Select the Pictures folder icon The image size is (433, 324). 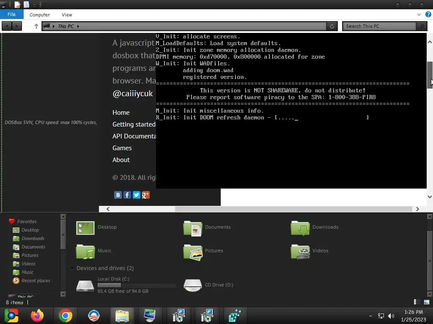[192, 252]
